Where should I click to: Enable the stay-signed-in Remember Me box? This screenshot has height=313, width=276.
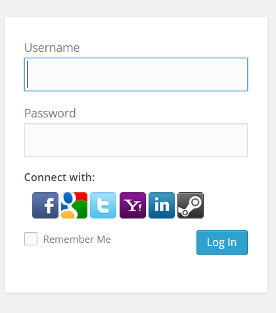31,239
